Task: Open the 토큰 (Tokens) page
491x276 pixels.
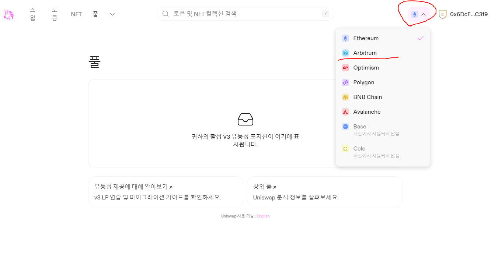Action: click(55, 14)
